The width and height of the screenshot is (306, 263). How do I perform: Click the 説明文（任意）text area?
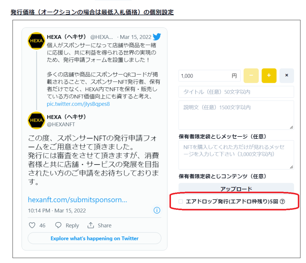(236, 115)
